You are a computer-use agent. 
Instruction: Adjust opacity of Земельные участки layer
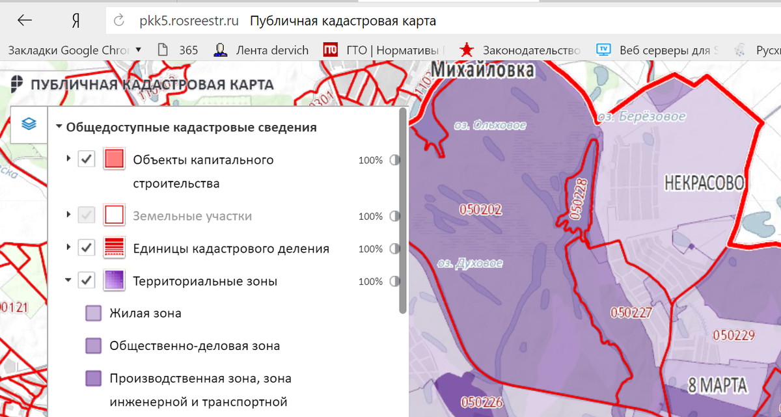pos(394,216)
